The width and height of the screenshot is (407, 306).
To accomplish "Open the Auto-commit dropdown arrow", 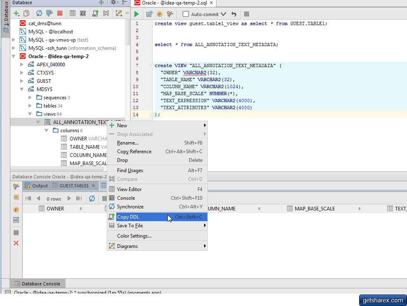I will point(223,14).
